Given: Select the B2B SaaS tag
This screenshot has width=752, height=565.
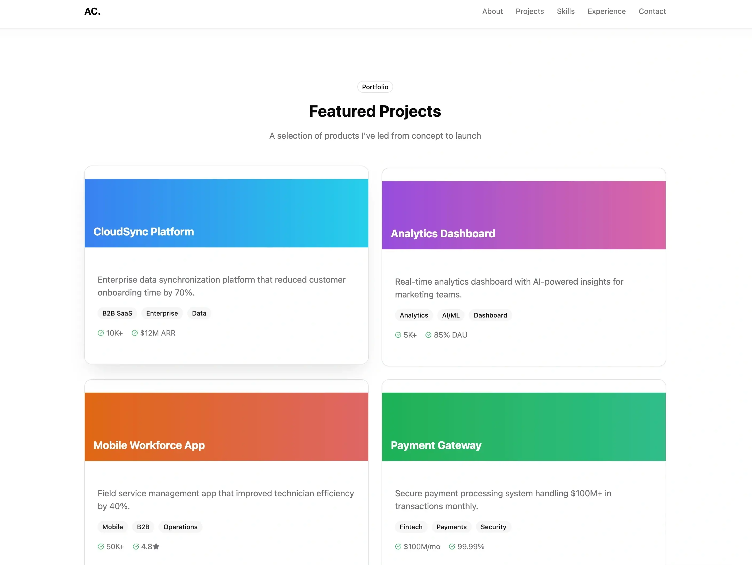Looking at the screenshot, I should tap(117, 313).
